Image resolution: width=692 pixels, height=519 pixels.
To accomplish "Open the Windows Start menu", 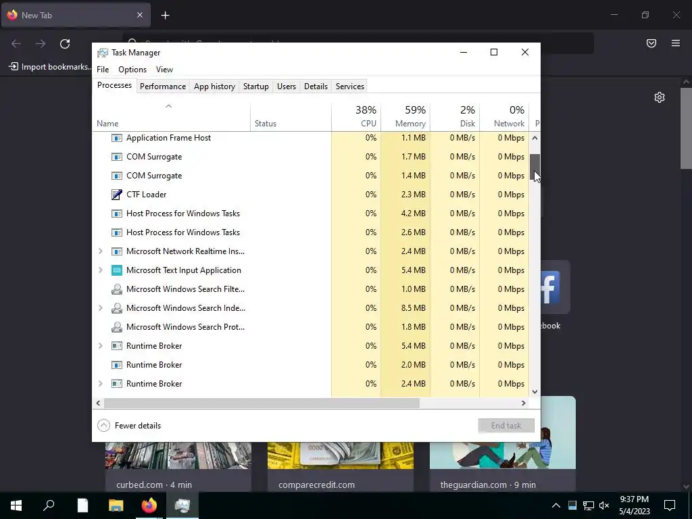I will (x=16, y=505).
